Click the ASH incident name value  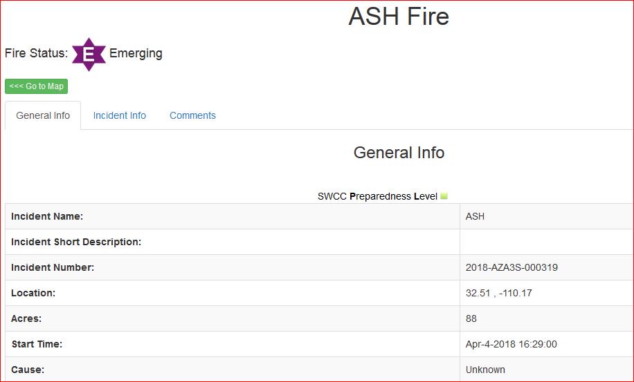click(475, 216)
